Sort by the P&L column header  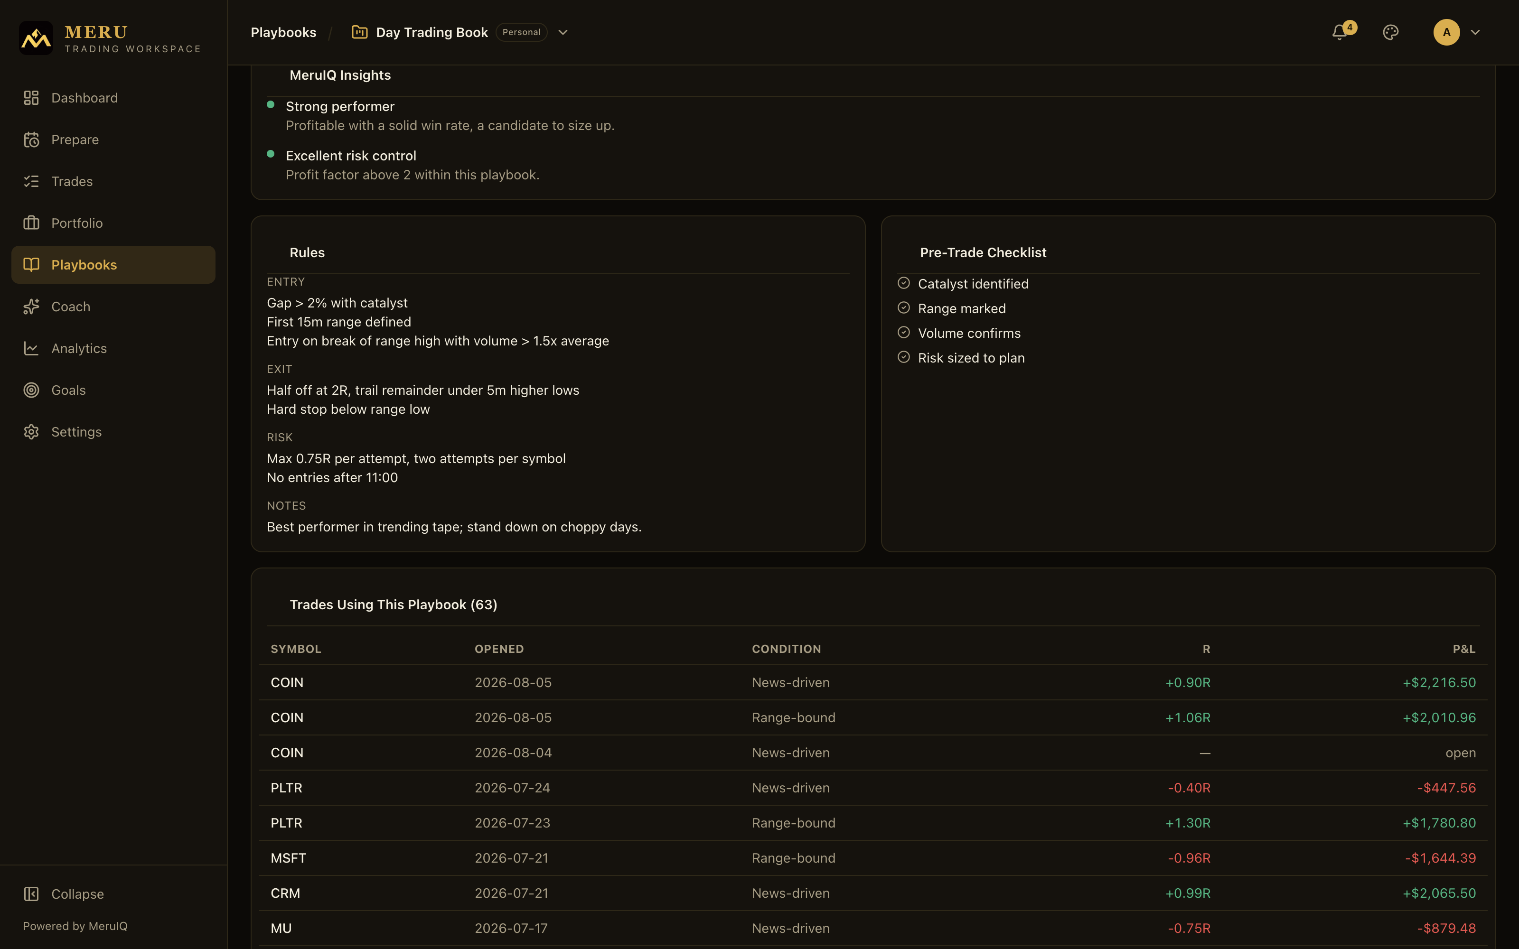pyautogui.click(x=1464, y=649)
